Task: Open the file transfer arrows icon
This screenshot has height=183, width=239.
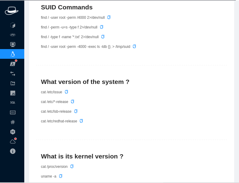Action: (x=13, y=74)
